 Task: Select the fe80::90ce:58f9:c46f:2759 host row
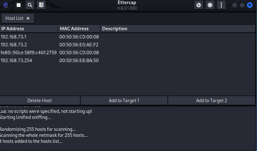pyautogui.click(x=127, y=53)
